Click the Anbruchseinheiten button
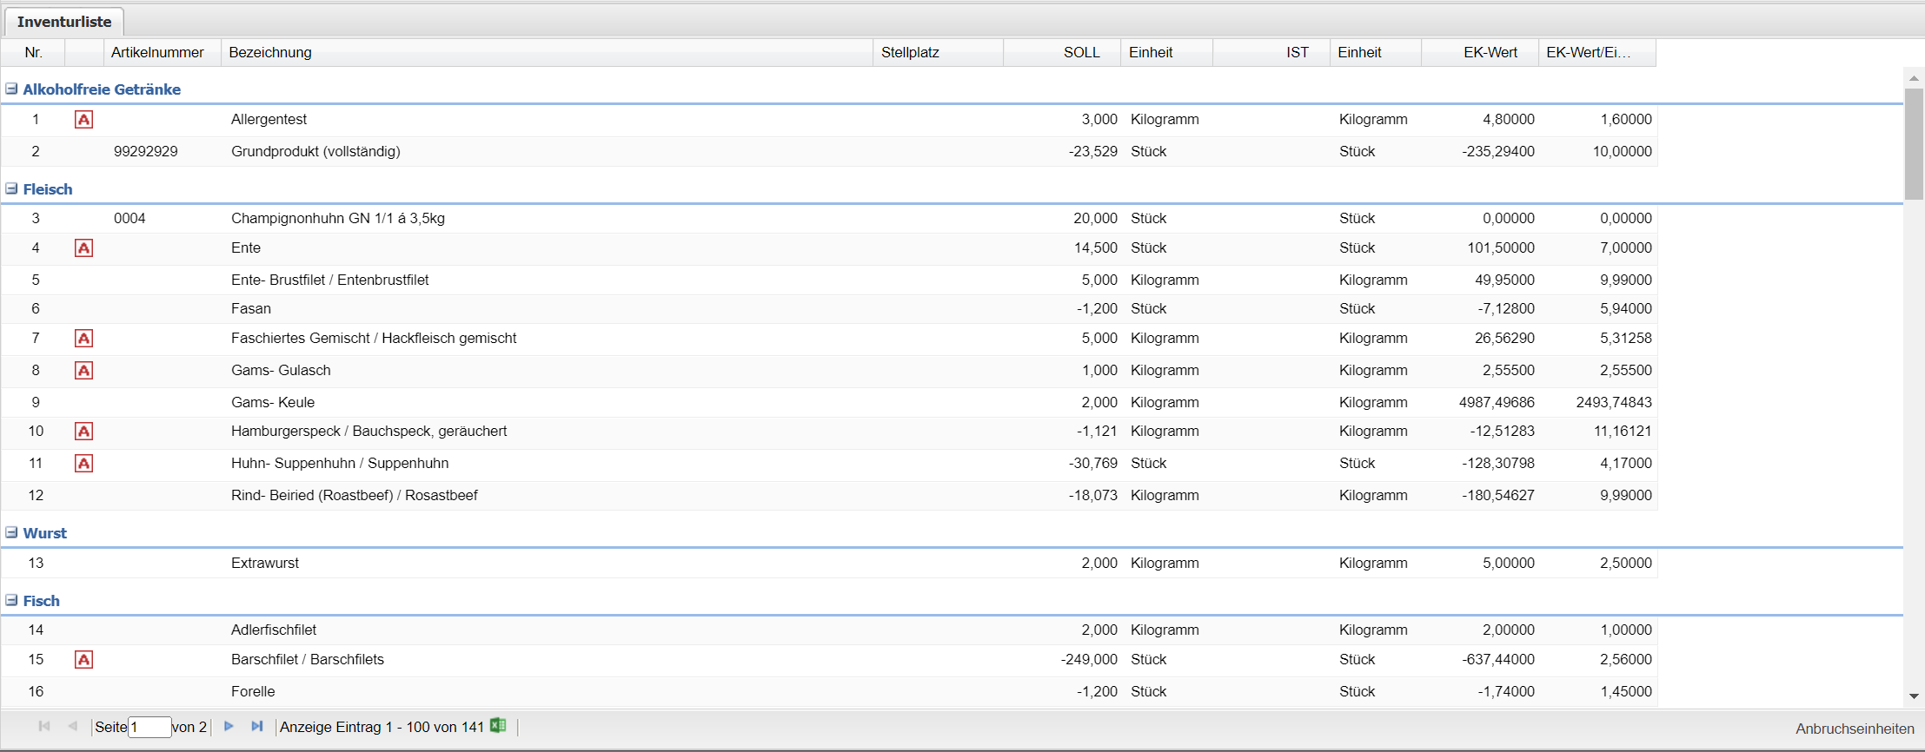This screenshot has height=752, width=1925. tap(1855, 729)
